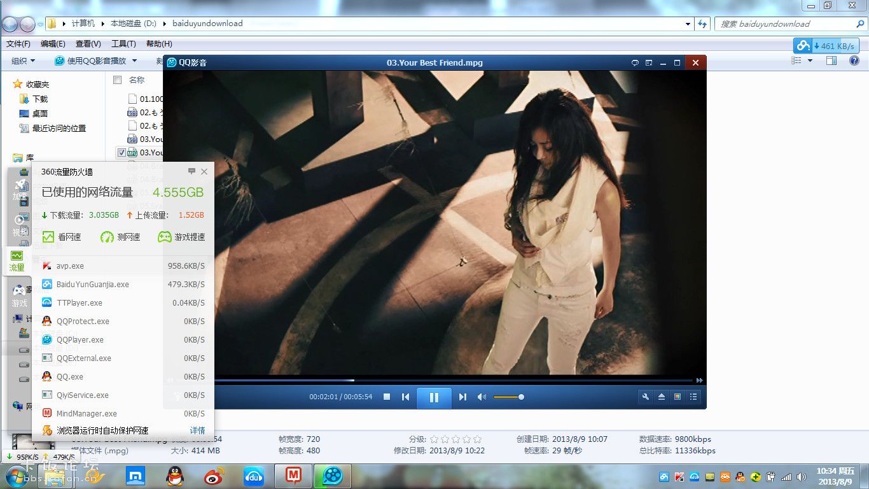Viewport: 869px width, 489px height.
Task: Select BaiduYunGuanjia.exe in traffic list
Action: [123, 285]
